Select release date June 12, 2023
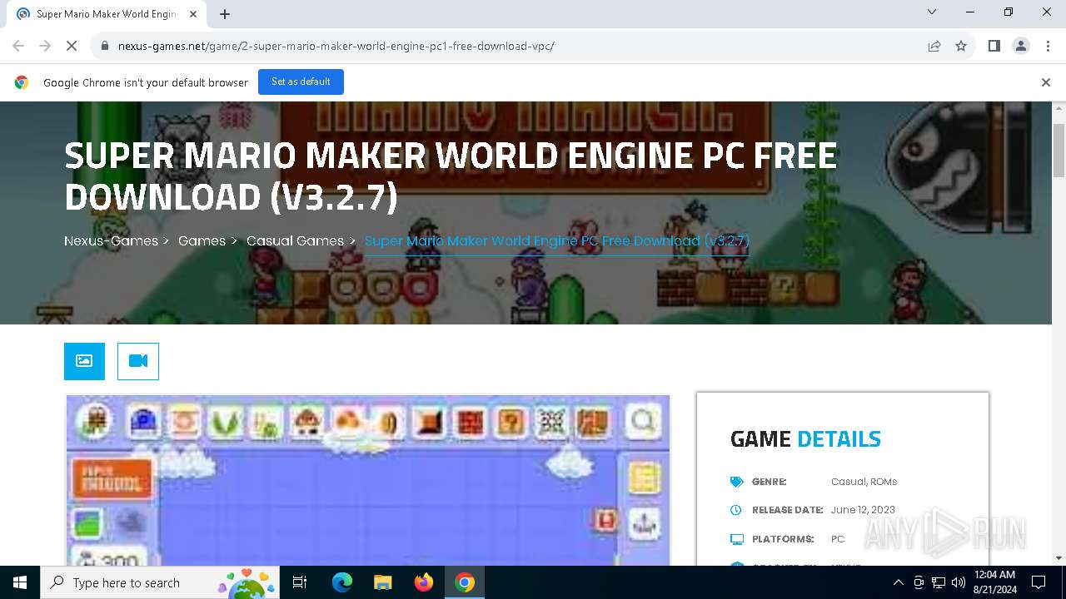The image size is (1066, 599). point(863,510)
